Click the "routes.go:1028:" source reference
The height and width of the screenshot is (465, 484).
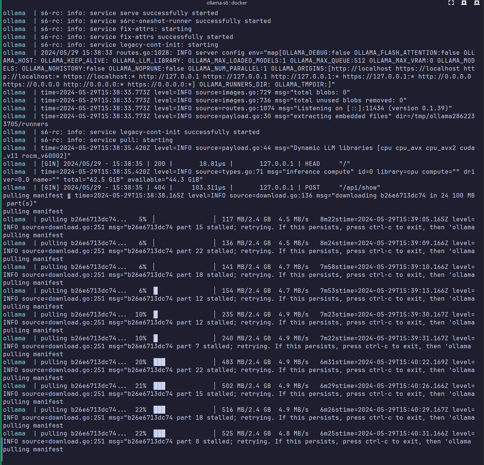click(x=145, y=53)
